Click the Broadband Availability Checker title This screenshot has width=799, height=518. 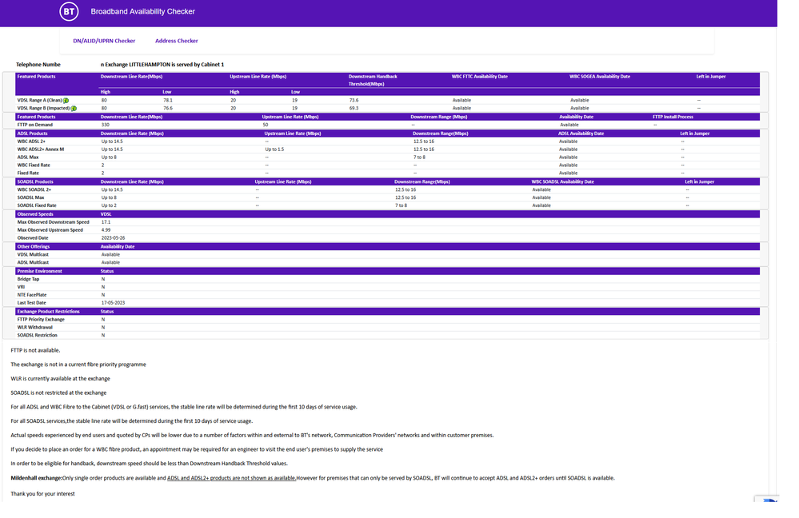142,12
